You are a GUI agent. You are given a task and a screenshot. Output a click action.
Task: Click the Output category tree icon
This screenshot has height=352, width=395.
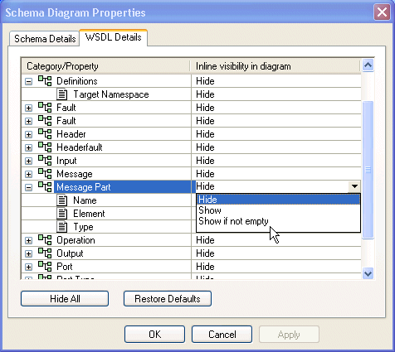coord(45,253)
